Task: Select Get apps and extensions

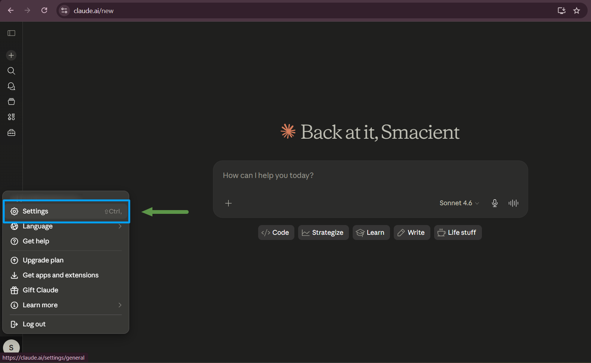Action: [x=66, y=275]
